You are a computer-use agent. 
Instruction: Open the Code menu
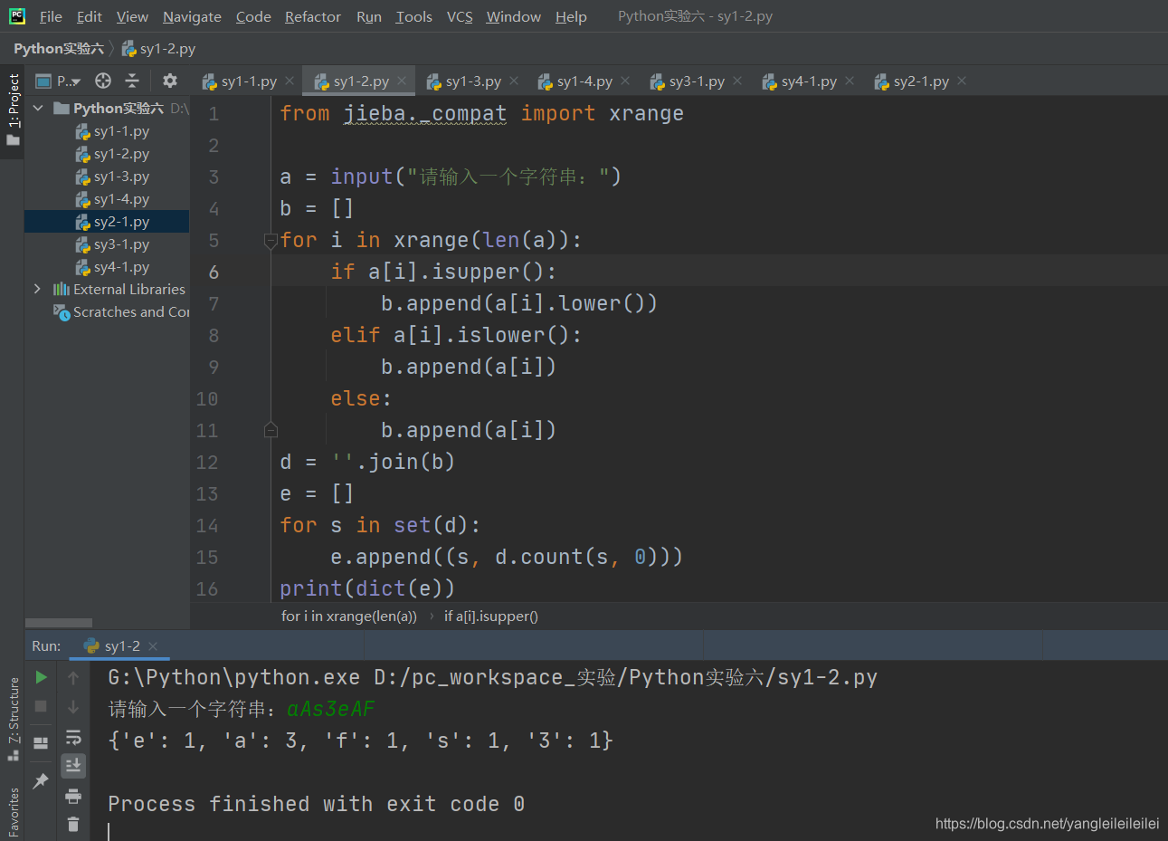253,16
